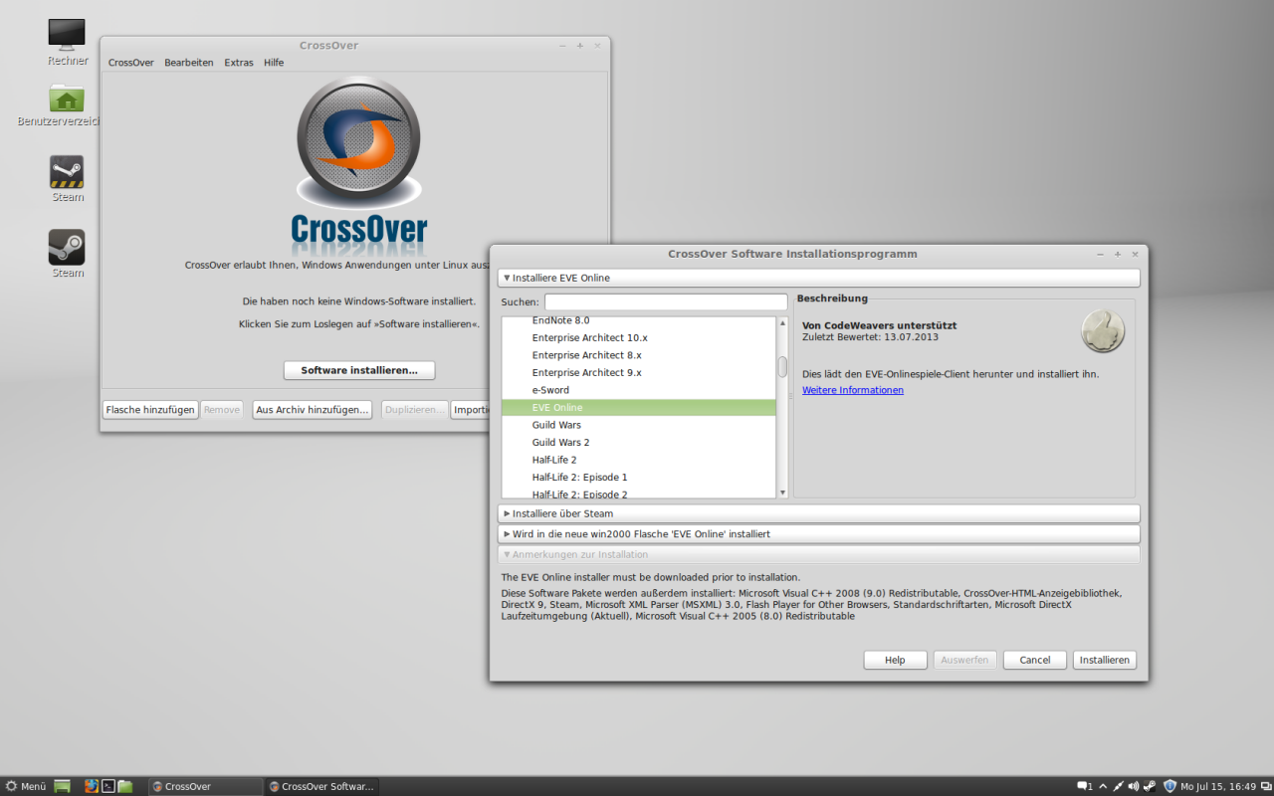Screen dimensions: 1274x796
Task: Open the Weitere Informationen link
Action: pyautogui.click(x=853, y=390)
